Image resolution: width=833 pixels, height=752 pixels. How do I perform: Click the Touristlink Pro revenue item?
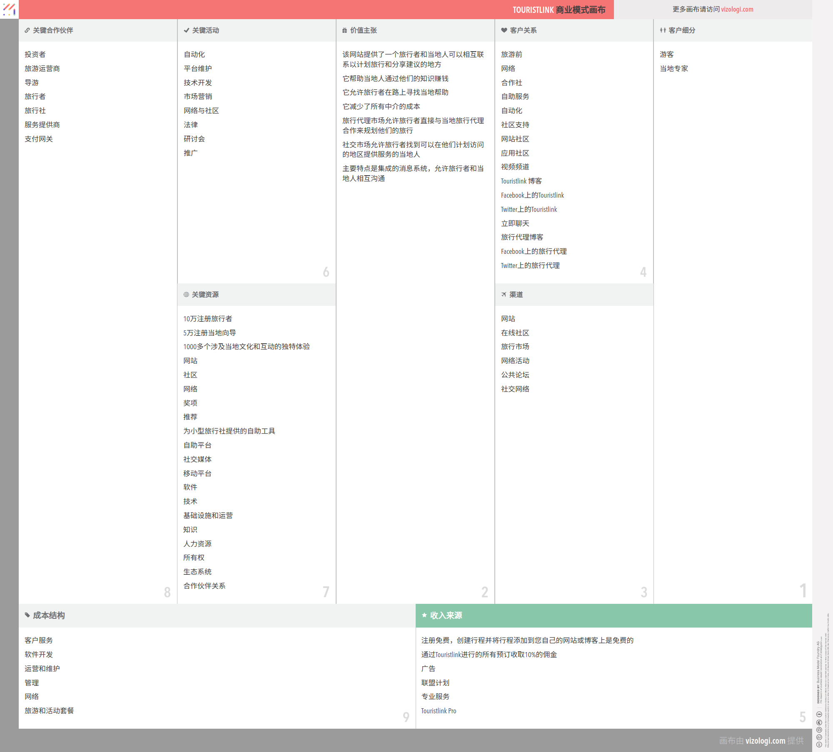coord(438,711)
